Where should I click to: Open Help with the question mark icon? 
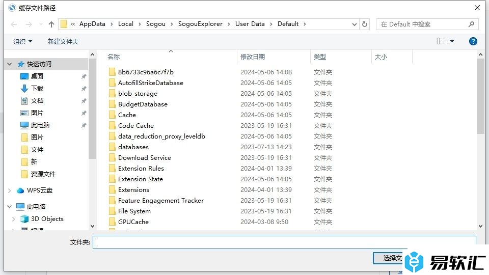tap(473, 41)
